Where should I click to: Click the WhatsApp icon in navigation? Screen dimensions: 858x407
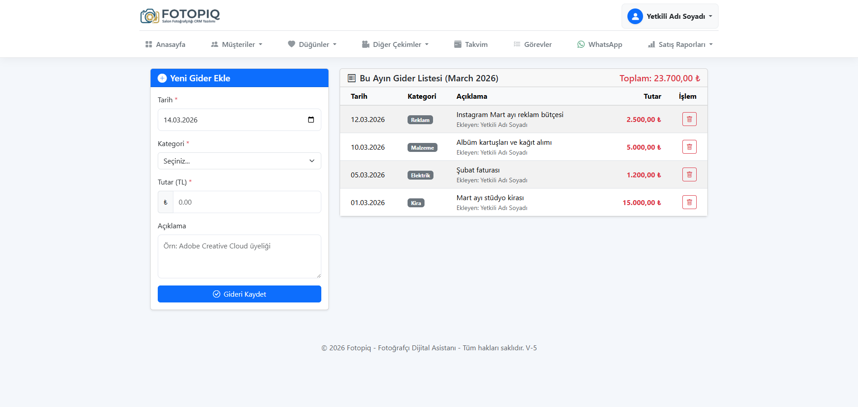(x=581, y=44)
